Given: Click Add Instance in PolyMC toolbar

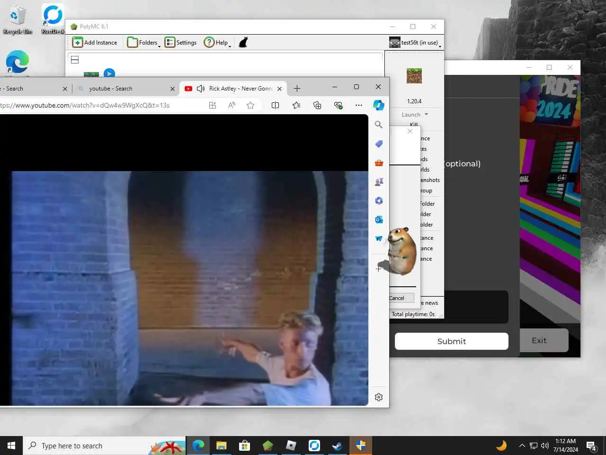Looking at the screenshot, I should click(95, 43).
